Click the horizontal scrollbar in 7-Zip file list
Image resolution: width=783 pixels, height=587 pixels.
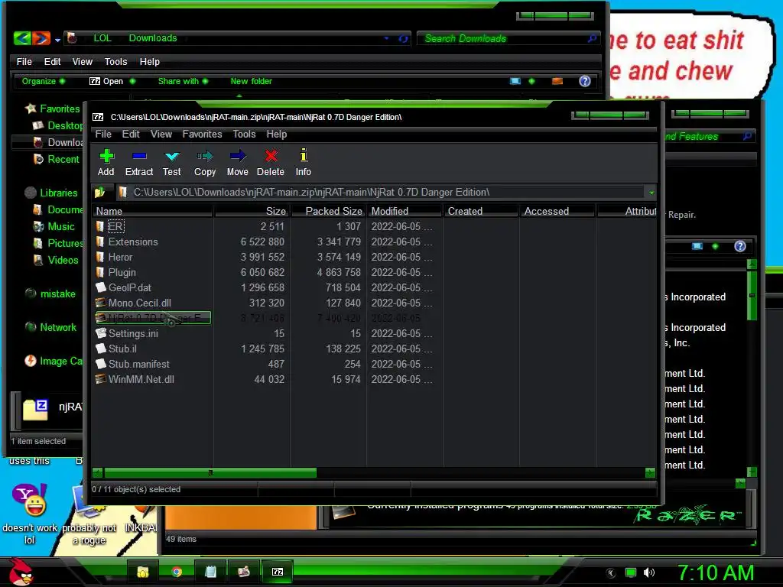point(210,472)
